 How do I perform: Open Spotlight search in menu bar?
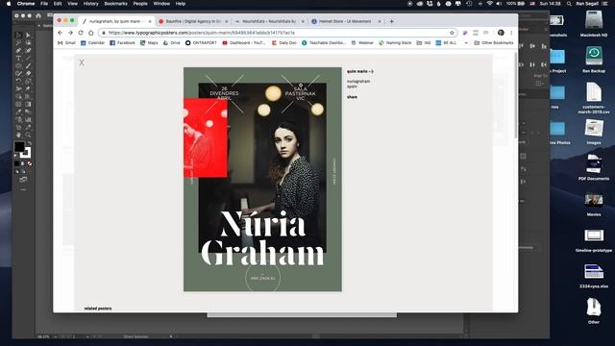569,4
